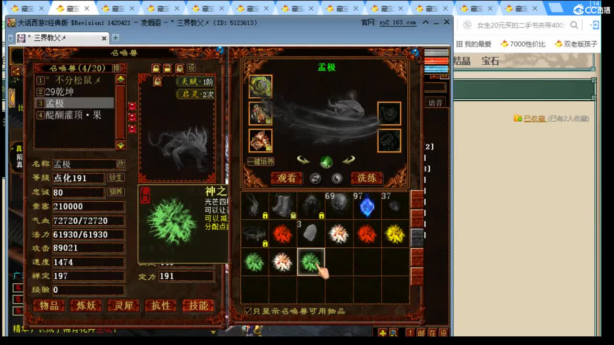
Task: Click the second lock icon above pet preview
Action: click(167, 68)
